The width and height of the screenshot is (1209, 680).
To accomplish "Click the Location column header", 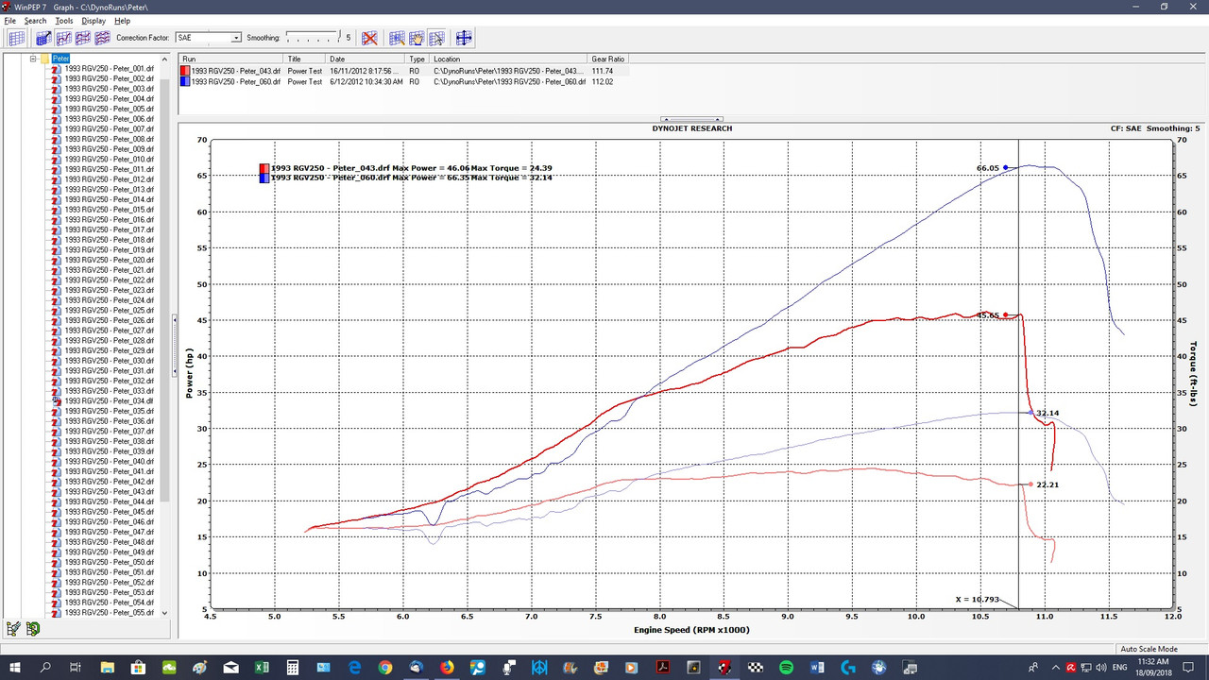I will pos(510,59).
